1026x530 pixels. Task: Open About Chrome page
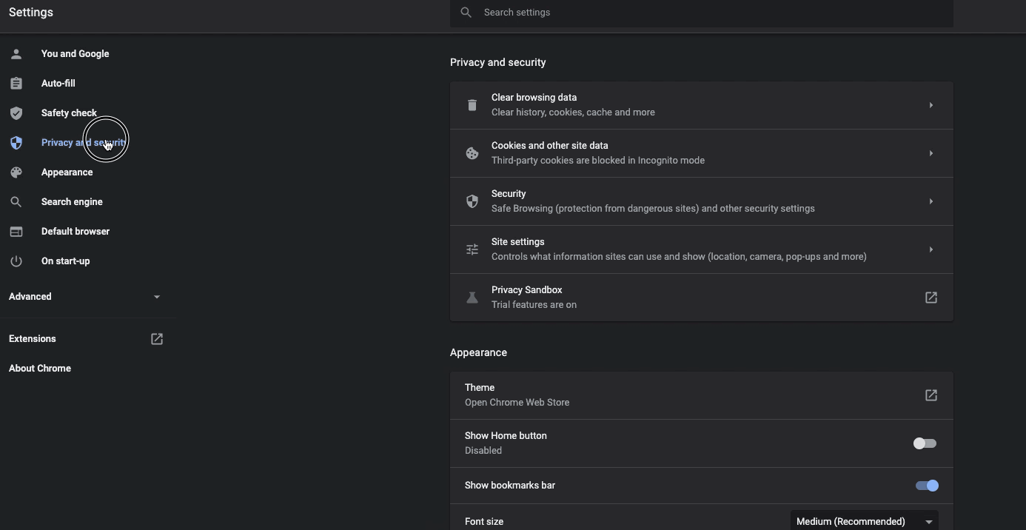click(x=40, y=369)
